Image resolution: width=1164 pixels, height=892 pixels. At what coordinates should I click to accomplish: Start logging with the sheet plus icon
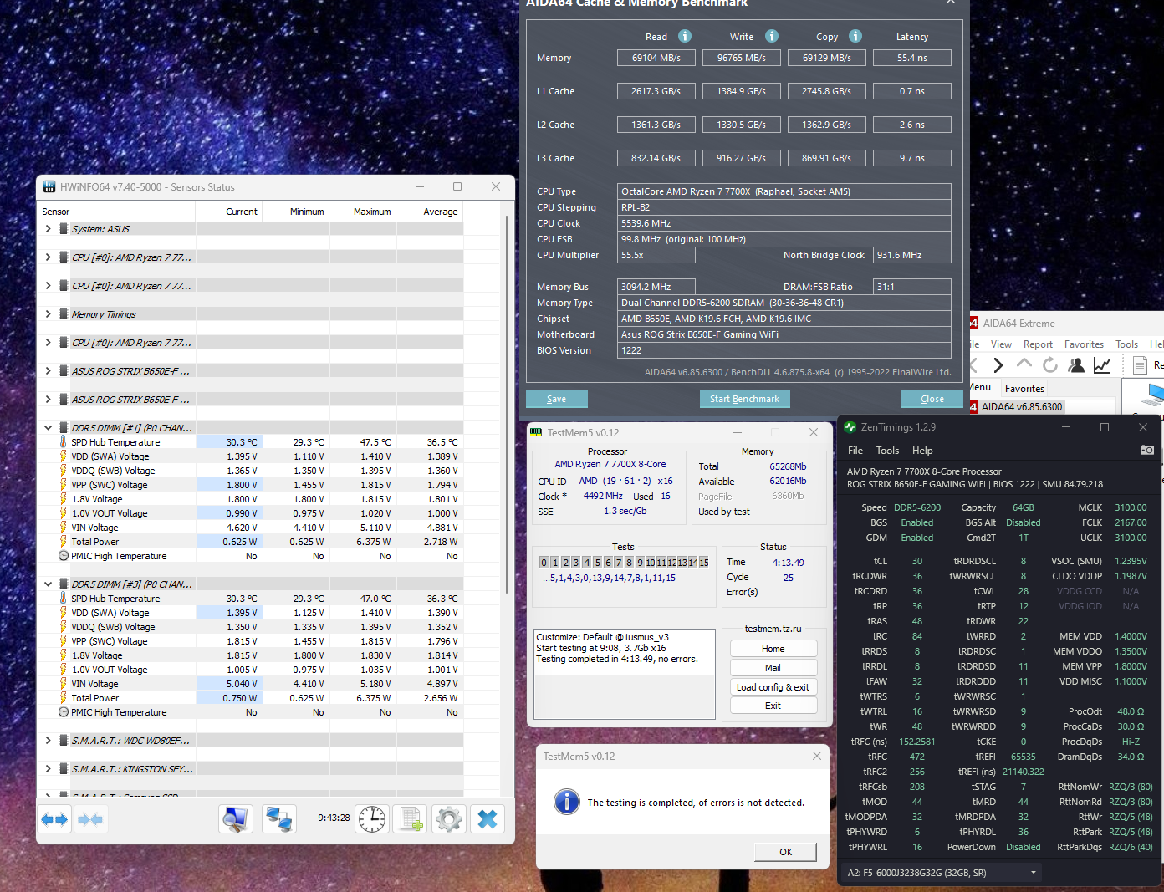[411, 819]
